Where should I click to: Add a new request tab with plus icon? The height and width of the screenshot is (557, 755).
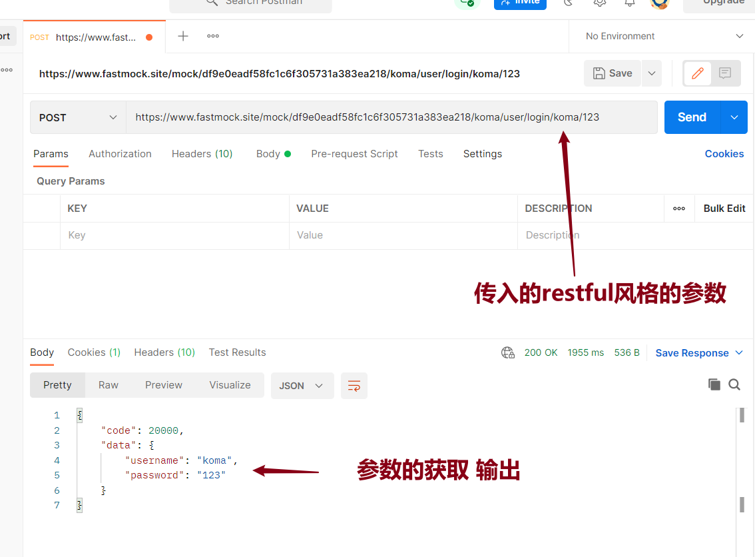click(183, 36)
